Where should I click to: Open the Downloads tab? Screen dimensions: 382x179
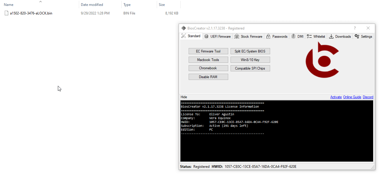coord(340,37)
